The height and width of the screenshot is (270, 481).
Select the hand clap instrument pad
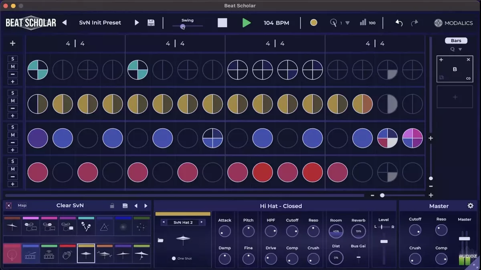[x=68, y=254]
